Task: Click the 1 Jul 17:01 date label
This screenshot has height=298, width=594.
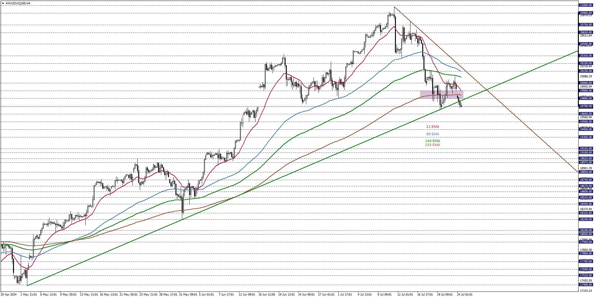Action: click(345, 294)
